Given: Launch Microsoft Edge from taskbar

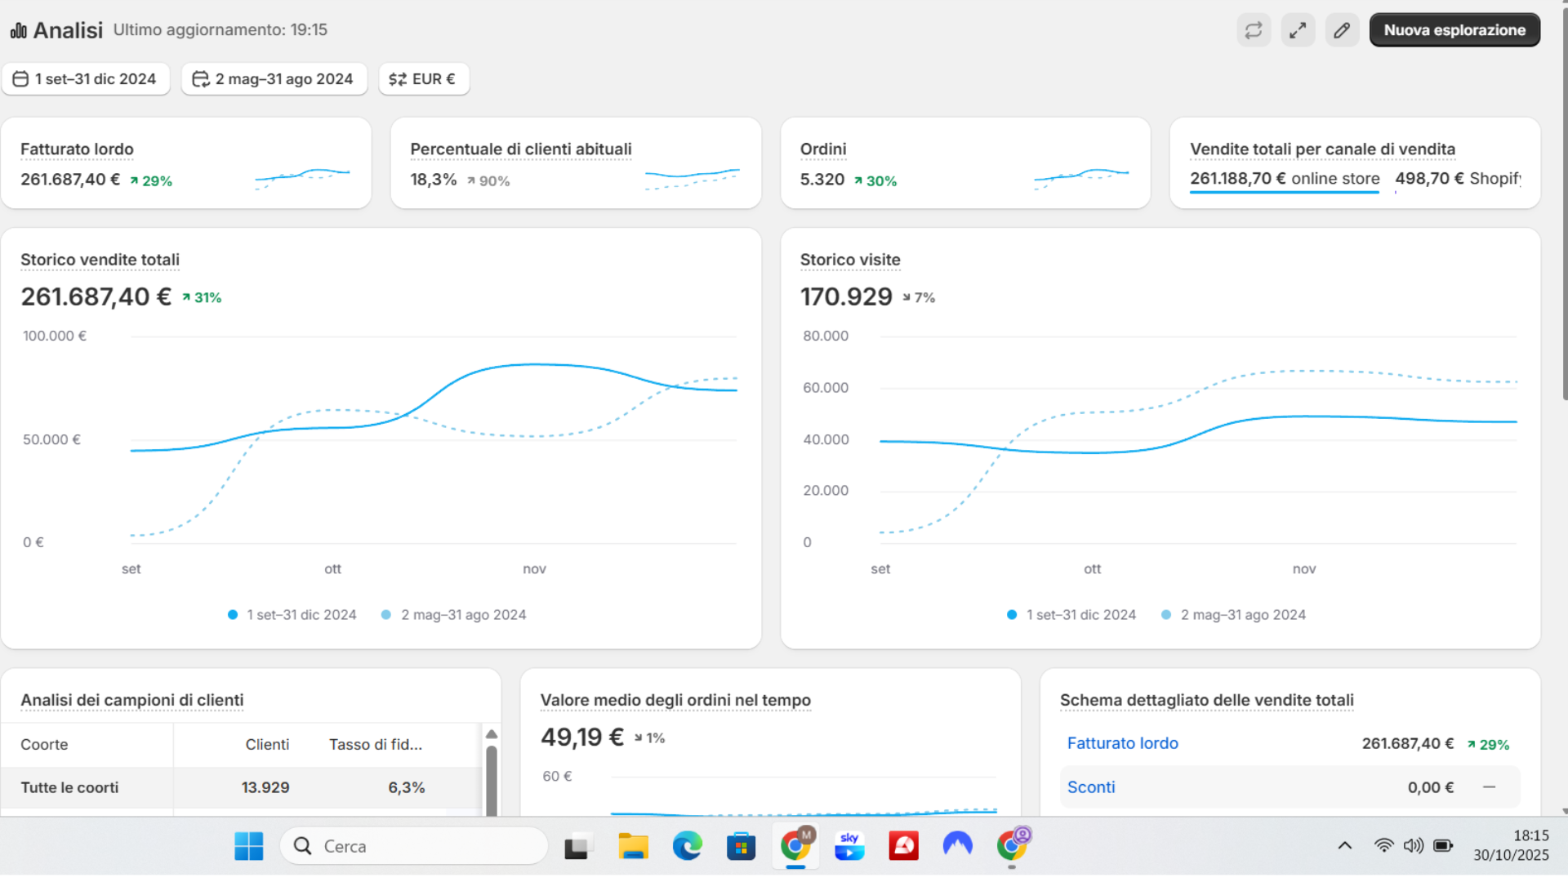Looking at the screenshot, I should pyautogui.click(x=687, y=846).
